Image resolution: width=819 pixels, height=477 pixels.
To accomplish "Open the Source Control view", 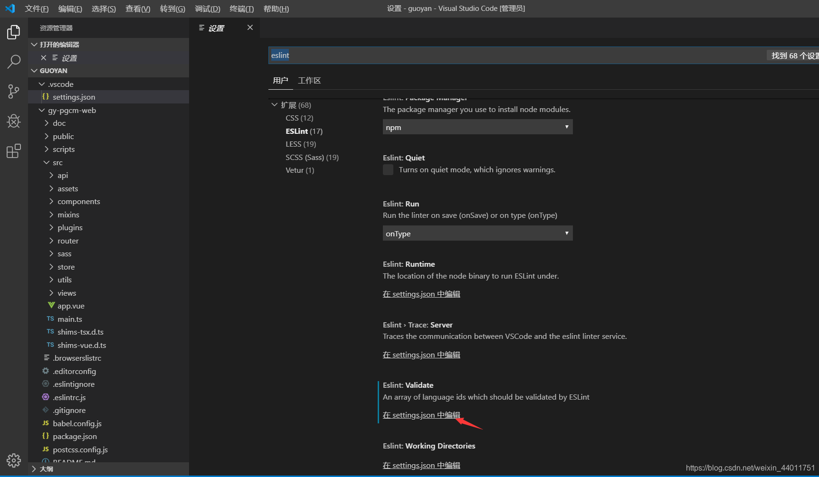I will click(14, 91).
